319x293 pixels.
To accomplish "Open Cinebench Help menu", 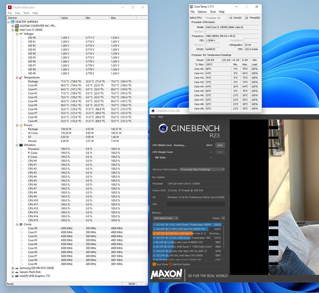I will click(160, 117).
